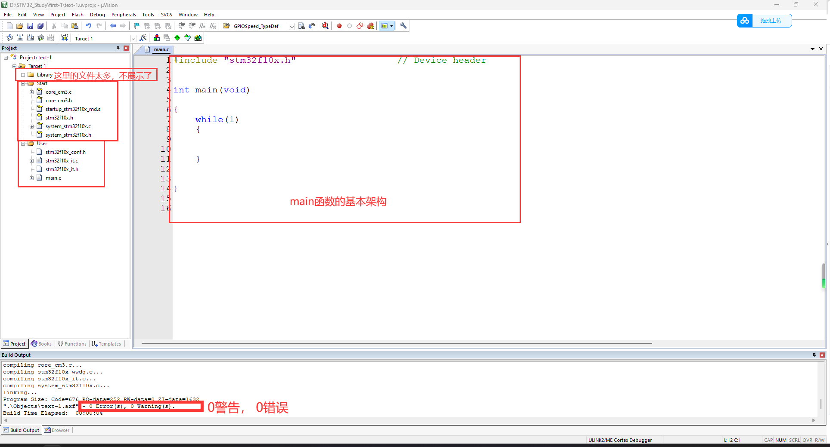The image size is (830, 447).
Task: Paste from clipboard toolbar icon
Action: [75, 26]
